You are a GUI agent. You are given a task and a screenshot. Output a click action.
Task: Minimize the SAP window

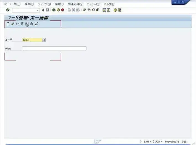176,2
